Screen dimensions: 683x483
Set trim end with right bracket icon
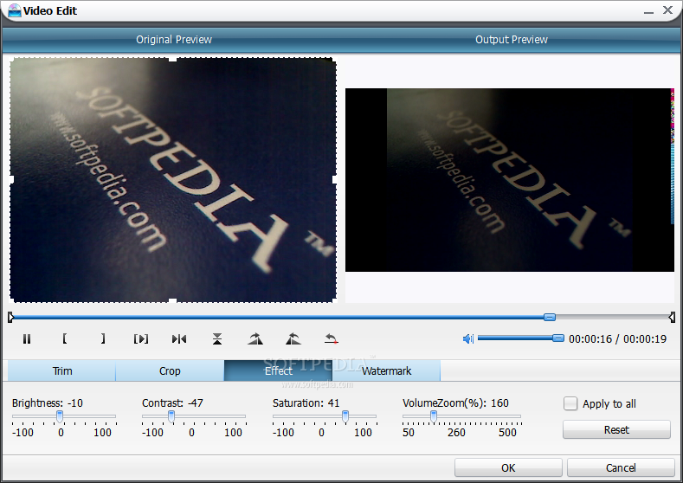pyautogui.click(x=103, y=338)
